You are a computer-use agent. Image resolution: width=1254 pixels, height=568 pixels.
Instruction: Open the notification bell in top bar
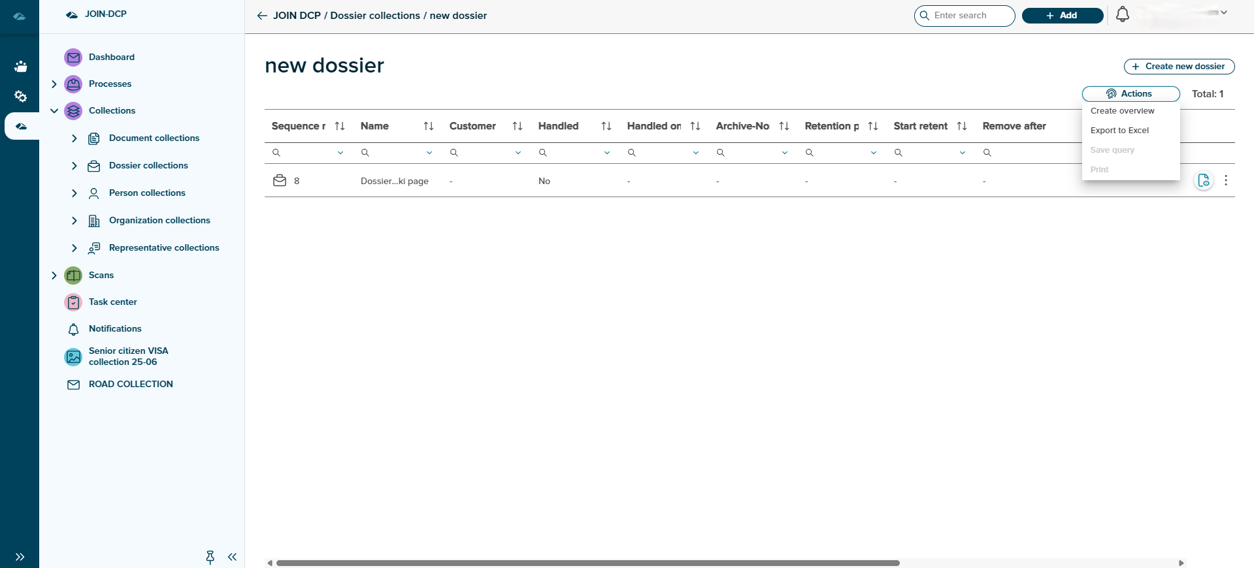coord(1123,14)
